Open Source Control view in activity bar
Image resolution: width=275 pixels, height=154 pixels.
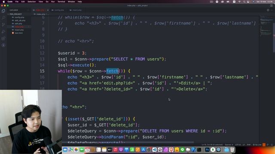pos(3,25)
